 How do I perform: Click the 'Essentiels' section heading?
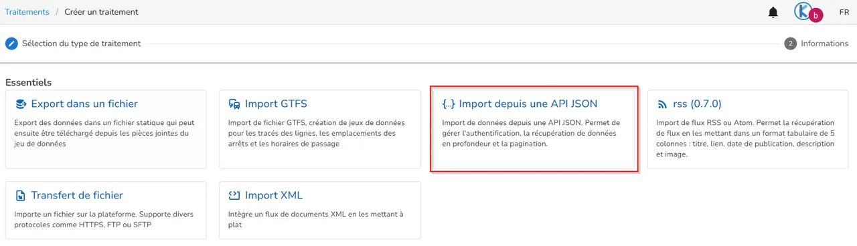click(x=28, y=82)
